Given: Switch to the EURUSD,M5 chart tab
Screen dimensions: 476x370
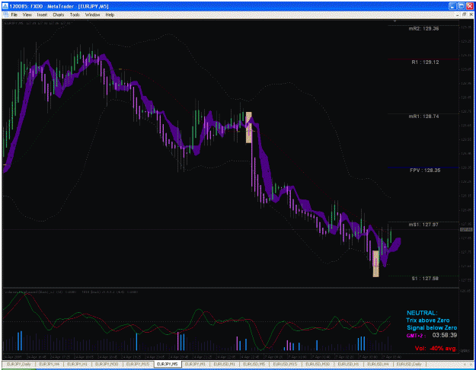Looking at the screenshot, I should (254, 364).
